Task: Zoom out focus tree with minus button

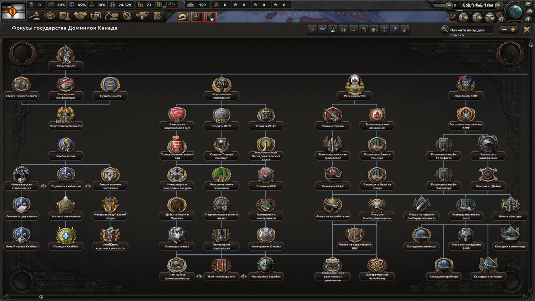Action: click(x=504, y=30)
